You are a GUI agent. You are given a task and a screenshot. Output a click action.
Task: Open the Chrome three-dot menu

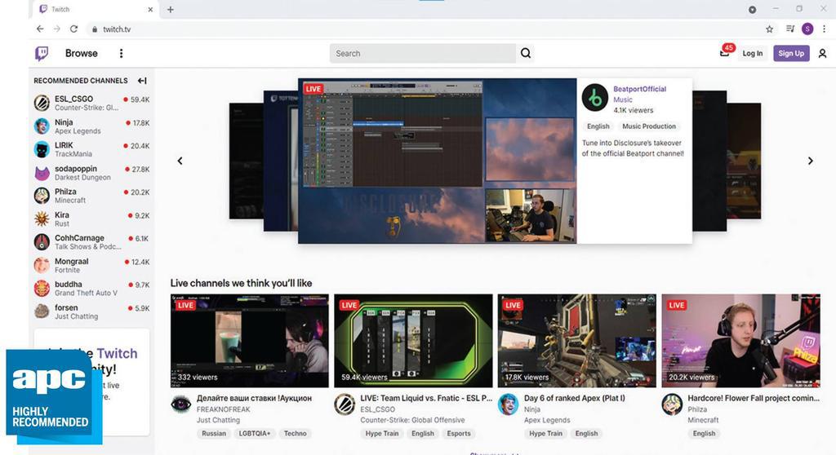[825, 29]
